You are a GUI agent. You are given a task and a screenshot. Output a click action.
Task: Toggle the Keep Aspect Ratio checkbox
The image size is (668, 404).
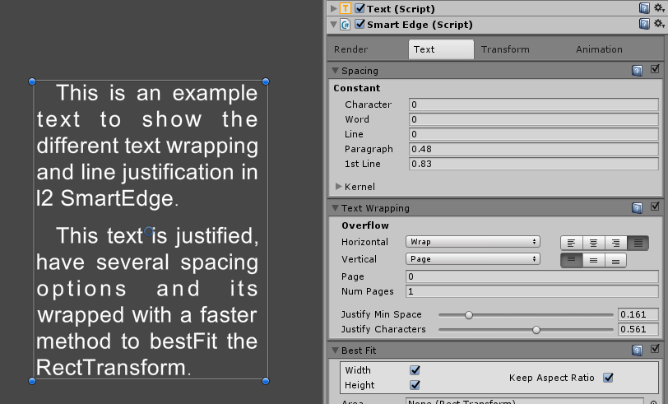(609, 378)
